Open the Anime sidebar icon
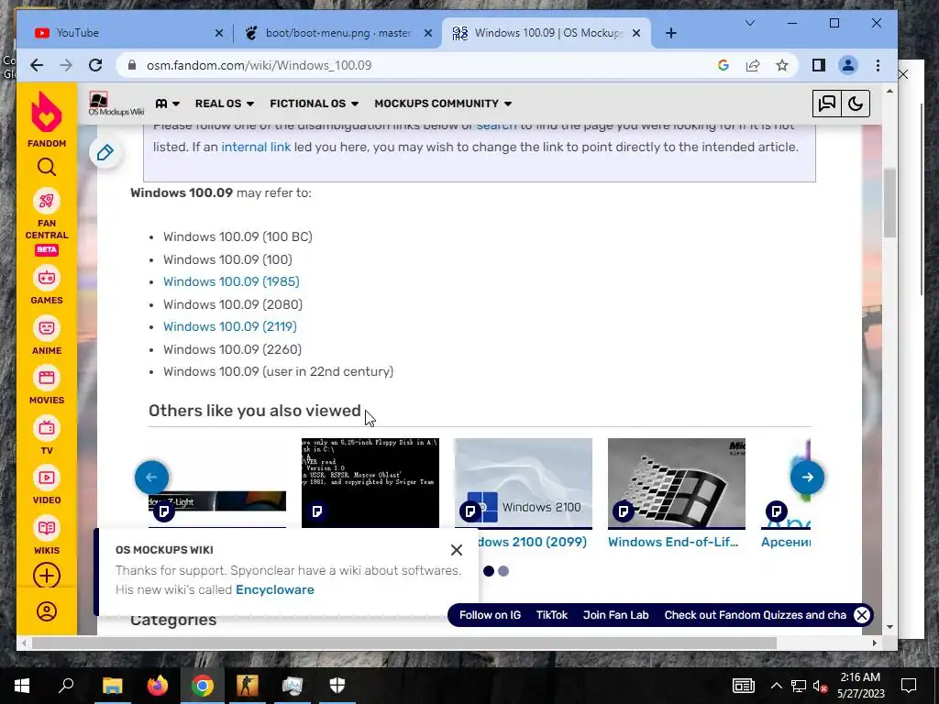 47,328
